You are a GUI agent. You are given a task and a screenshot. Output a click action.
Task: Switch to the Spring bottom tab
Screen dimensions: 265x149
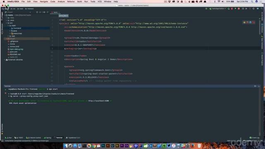(48, 138)
